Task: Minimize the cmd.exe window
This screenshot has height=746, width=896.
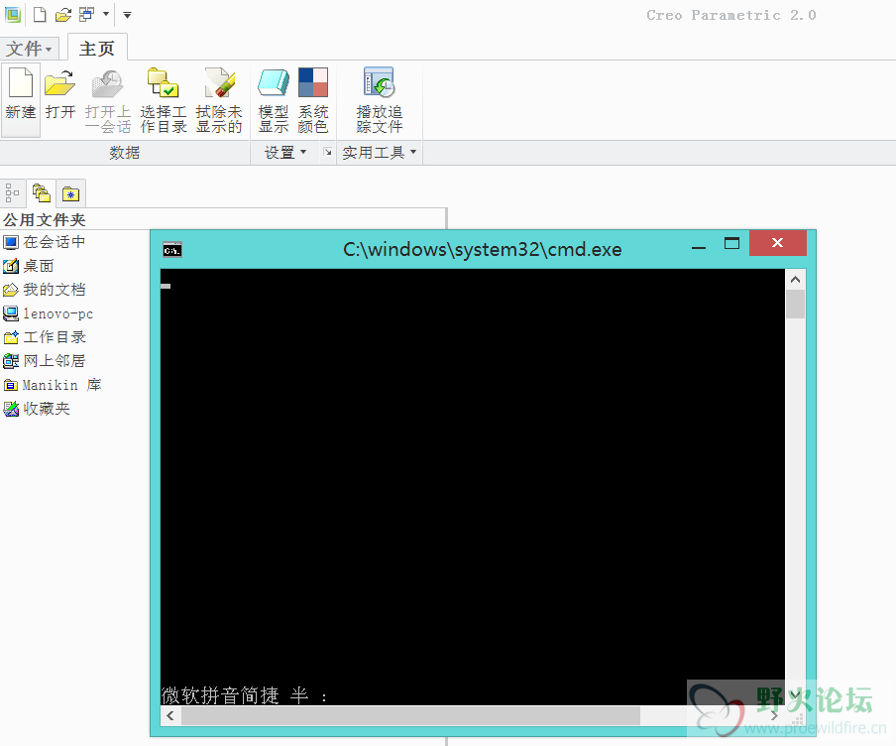Action: pyautogui.click(x=699, y=247)
